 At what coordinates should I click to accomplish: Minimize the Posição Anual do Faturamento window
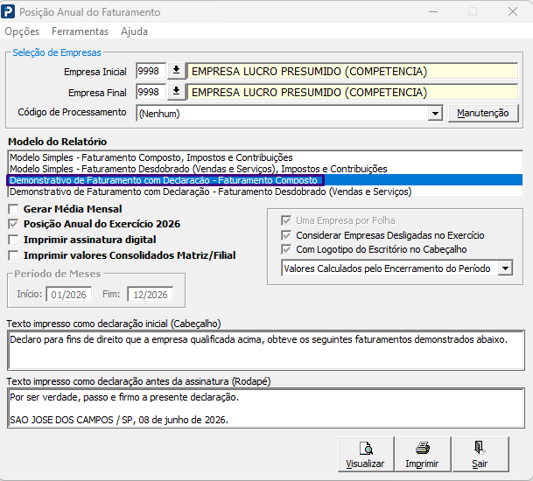[433, 11]
